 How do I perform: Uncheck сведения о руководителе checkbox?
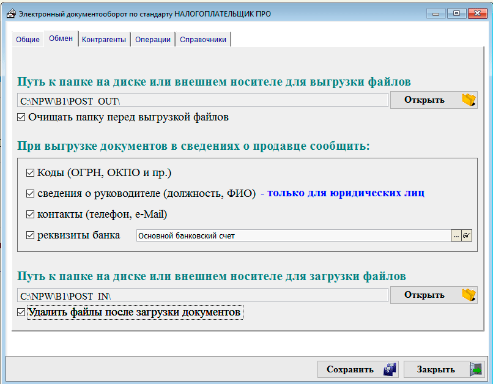pos(30,194)
